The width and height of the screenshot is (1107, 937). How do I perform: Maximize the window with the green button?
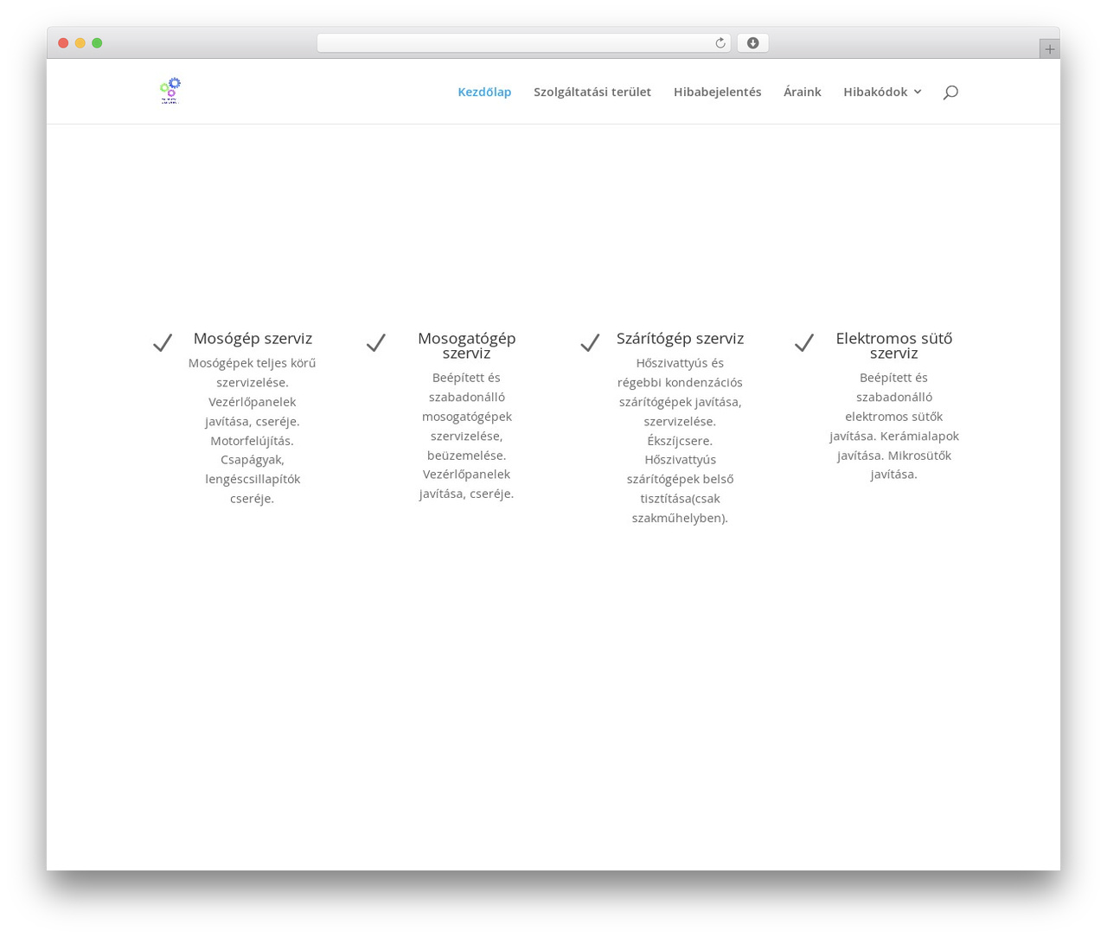click(97, 43)
